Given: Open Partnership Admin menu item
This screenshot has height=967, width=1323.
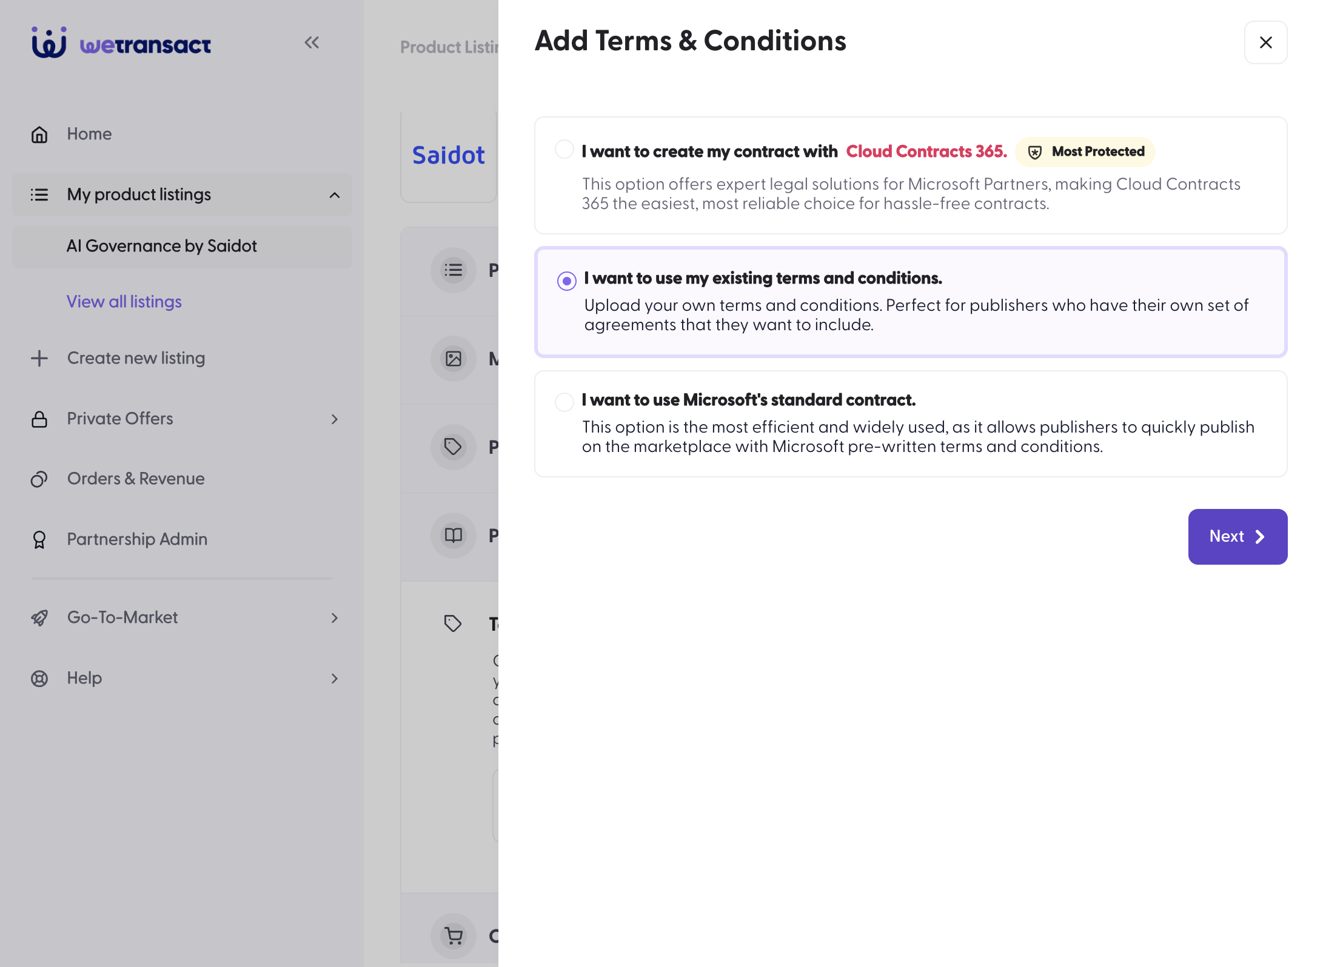Looking at the screenshot, I should point(137,539).
